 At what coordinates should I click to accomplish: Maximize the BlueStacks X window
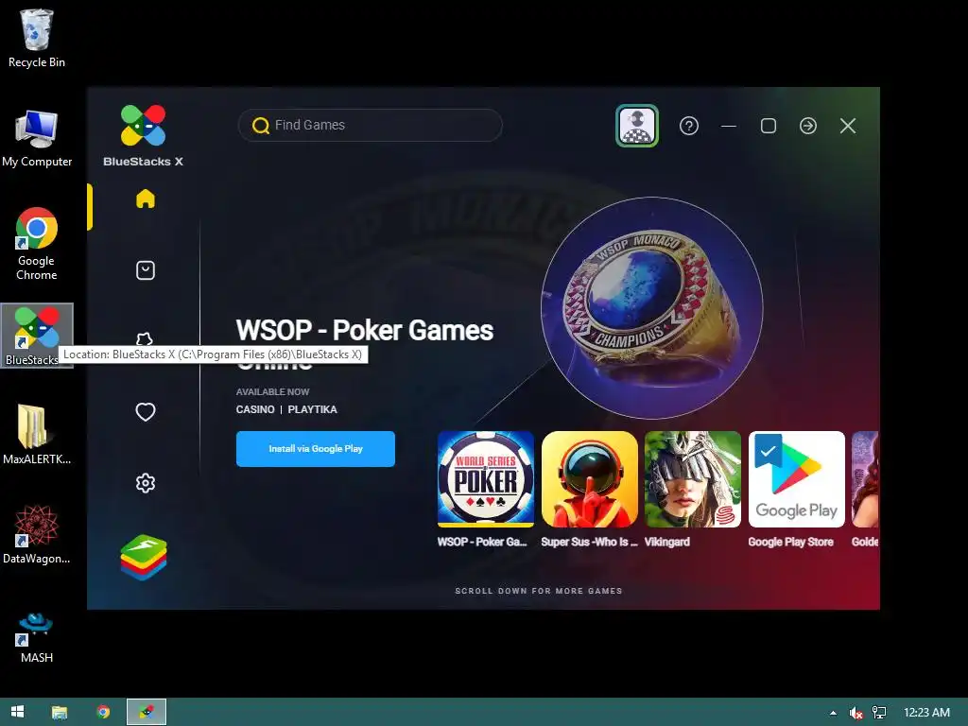[769, 126]
